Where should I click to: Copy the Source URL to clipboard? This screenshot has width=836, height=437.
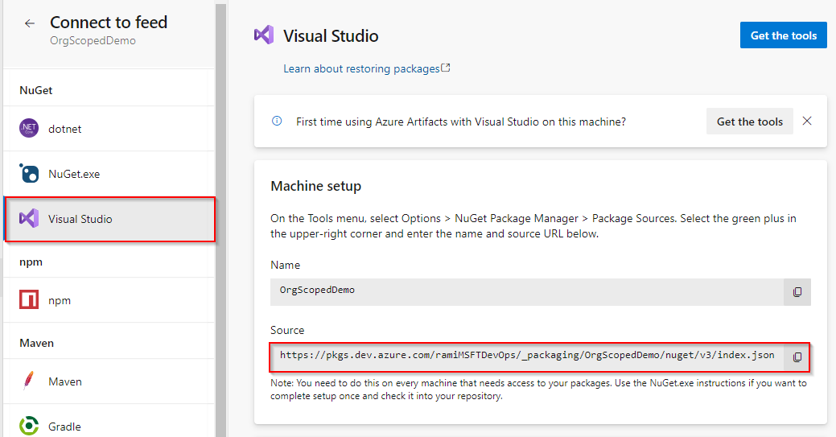tap(797, 357)
